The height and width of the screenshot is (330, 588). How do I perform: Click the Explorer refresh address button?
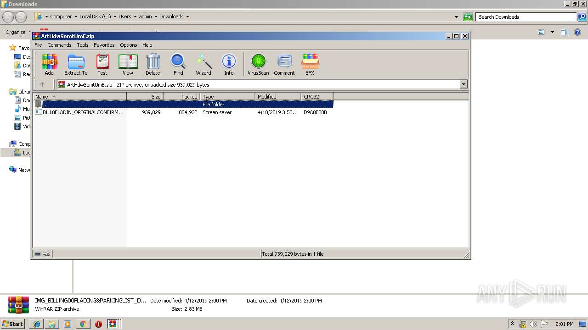[x=468, y=17]
